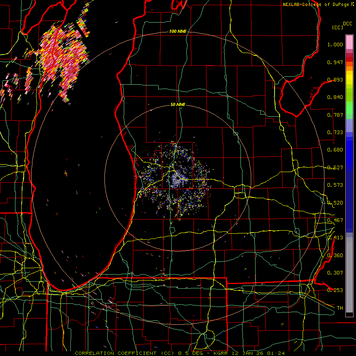
Task: Click the 50 NMI range ring label
Action: (178, 105)
